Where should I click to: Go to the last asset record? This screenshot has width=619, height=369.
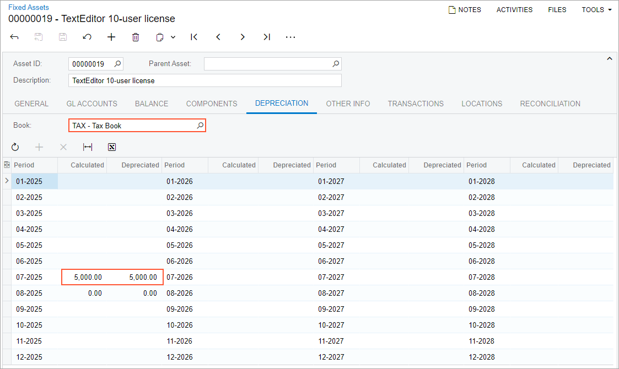[267, 37]
